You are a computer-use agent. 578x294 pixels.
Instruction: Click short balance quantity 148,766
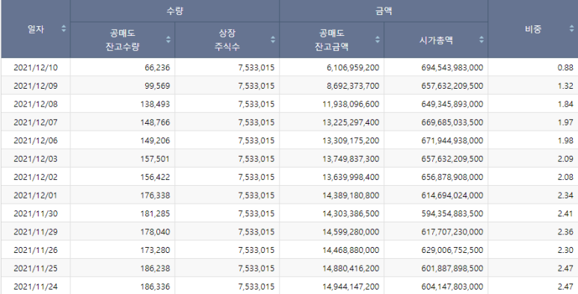coord(156,122)
